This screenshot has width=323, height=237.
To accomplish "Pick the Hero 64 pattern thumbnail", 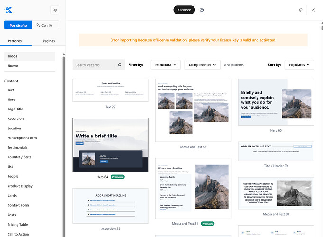I will point(110,145).
